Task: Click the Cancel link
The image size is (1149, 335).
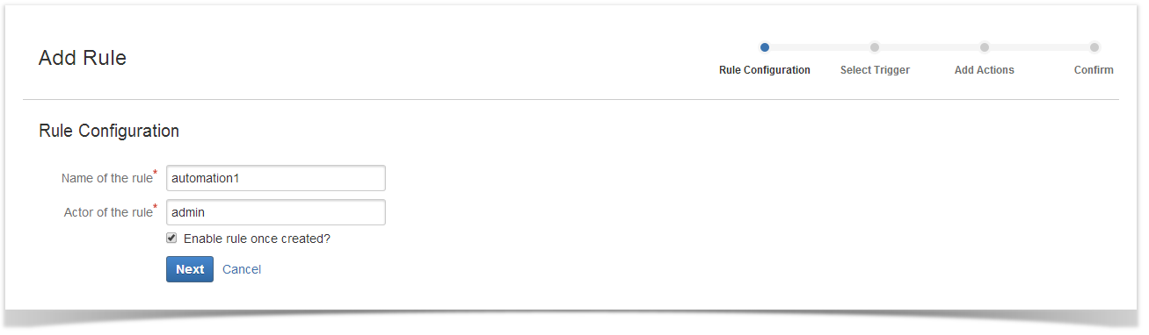Action: click(x=242, y=269)
